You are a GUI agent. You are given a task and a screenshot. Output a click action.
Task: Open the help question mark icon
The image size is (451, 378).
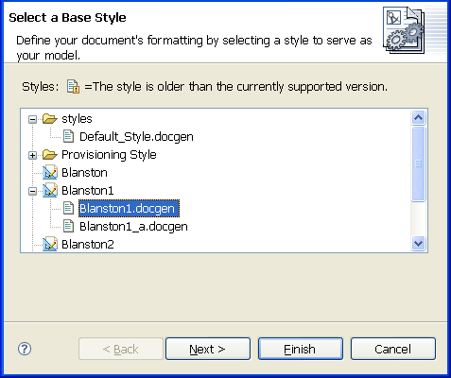point(25,349)
